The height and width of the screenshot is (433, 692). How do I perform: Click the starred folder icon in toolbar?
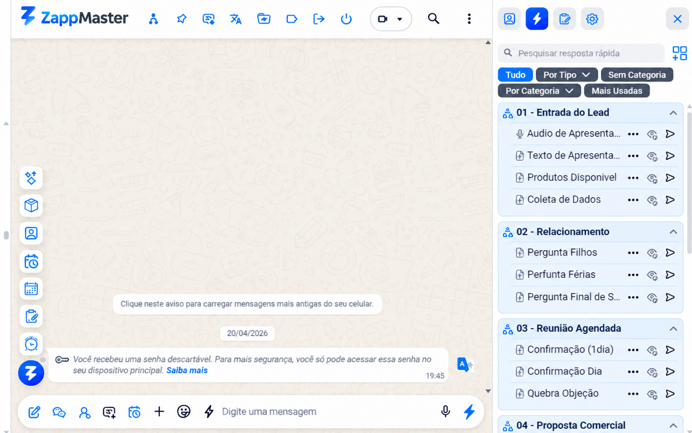[264, 19]
